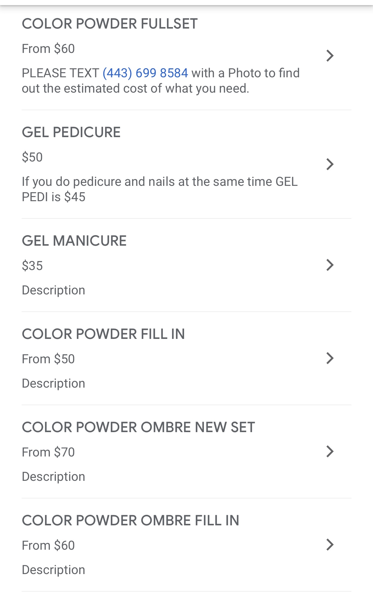Expand COLOR POWDER OMBRE NEW SET arrow
The width and height of the screenshot is (373, 593).
pos(330,451)
